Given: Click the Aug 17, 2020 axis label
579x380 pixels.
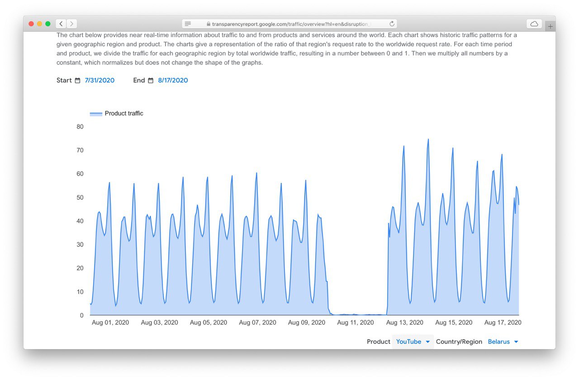Looking at the screenshot, I should click(503, 322).
